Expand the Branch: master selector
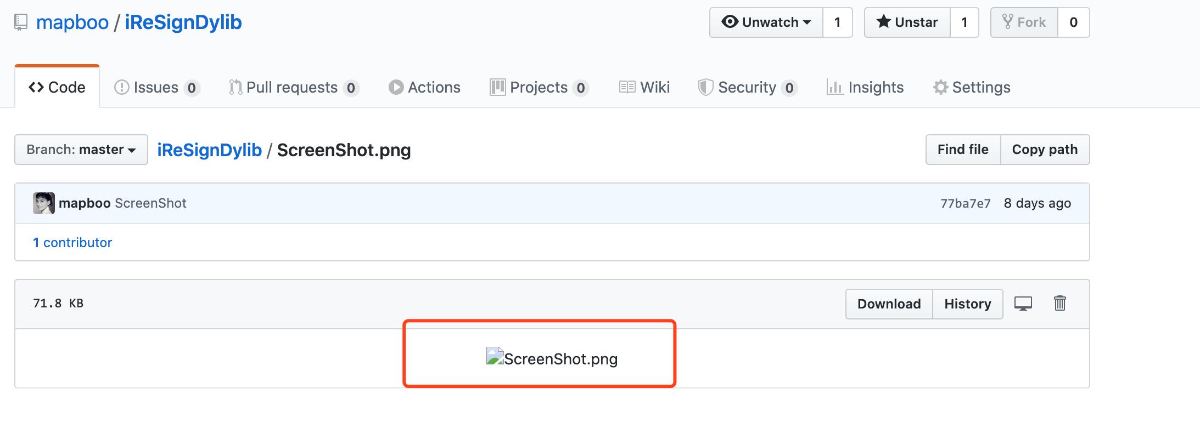 pos(81,150)
